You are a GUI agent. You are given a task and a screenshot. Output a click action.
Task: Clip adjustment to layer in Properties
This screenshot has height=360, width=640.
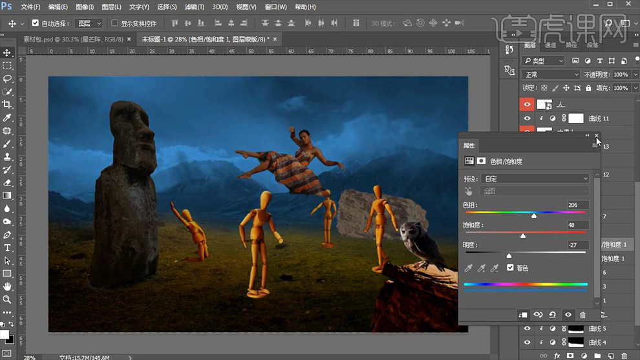coord(523,315)
